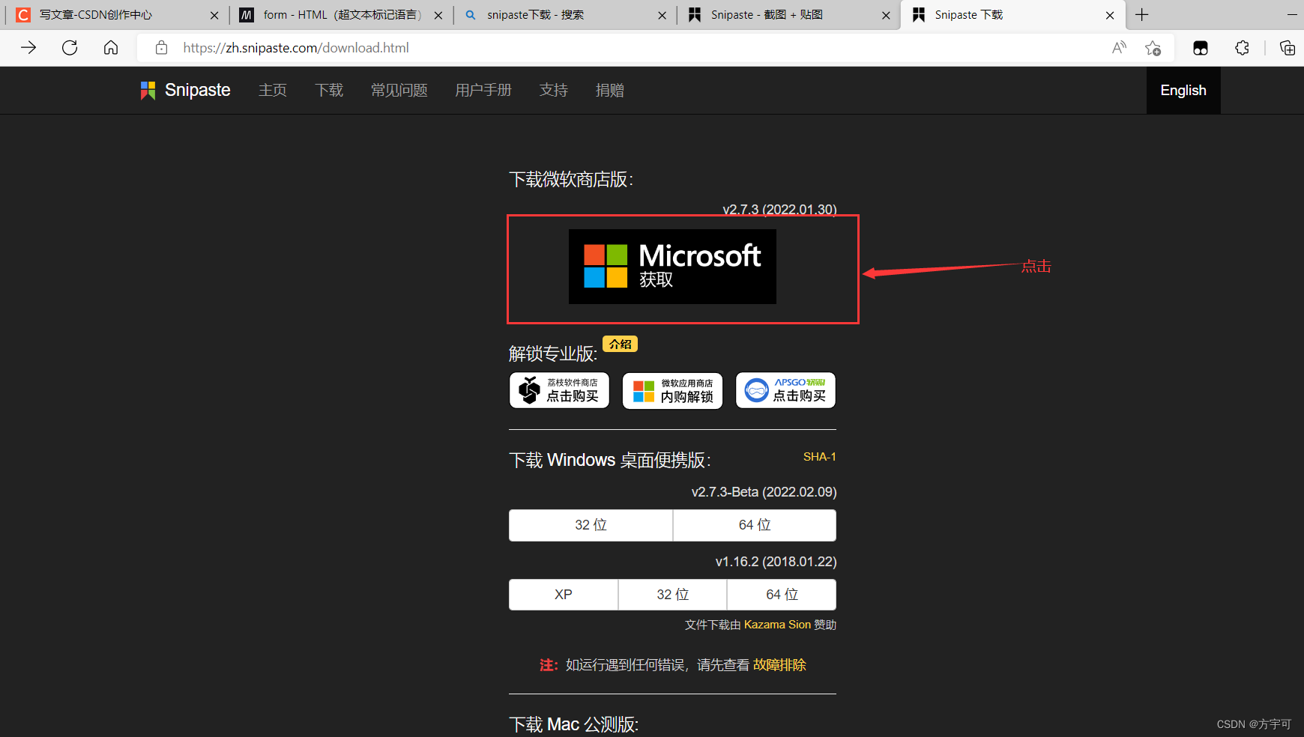Close the Snipaste 下载 tab
Viewport: 1304px width, 737px height.
[x=1110, y=15]
